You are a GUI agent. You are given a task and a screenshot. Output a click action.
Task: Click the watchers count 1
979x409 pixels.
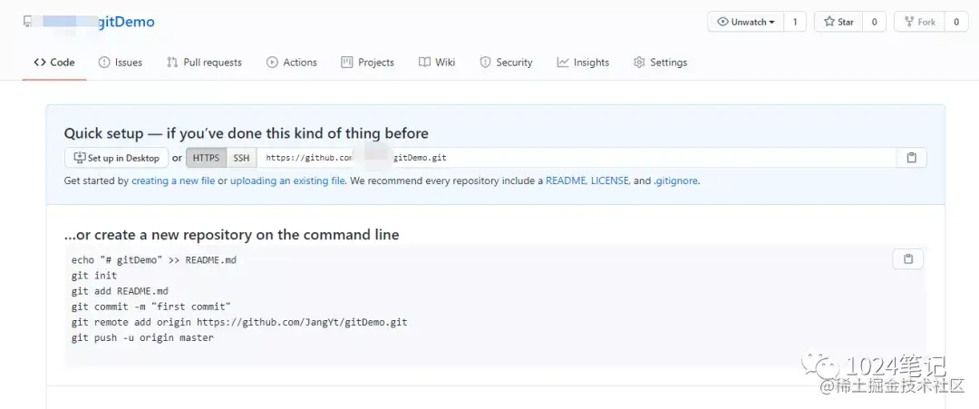point(795,22)
